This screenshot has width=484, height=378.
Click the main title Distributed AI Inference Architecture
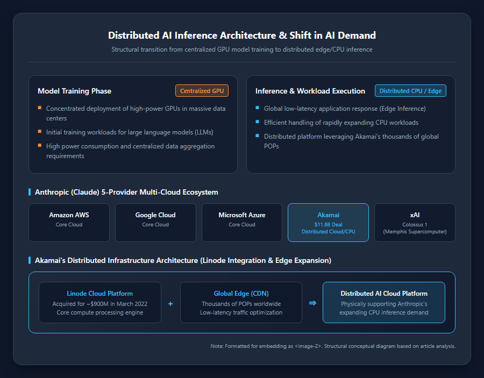point(242,35)
